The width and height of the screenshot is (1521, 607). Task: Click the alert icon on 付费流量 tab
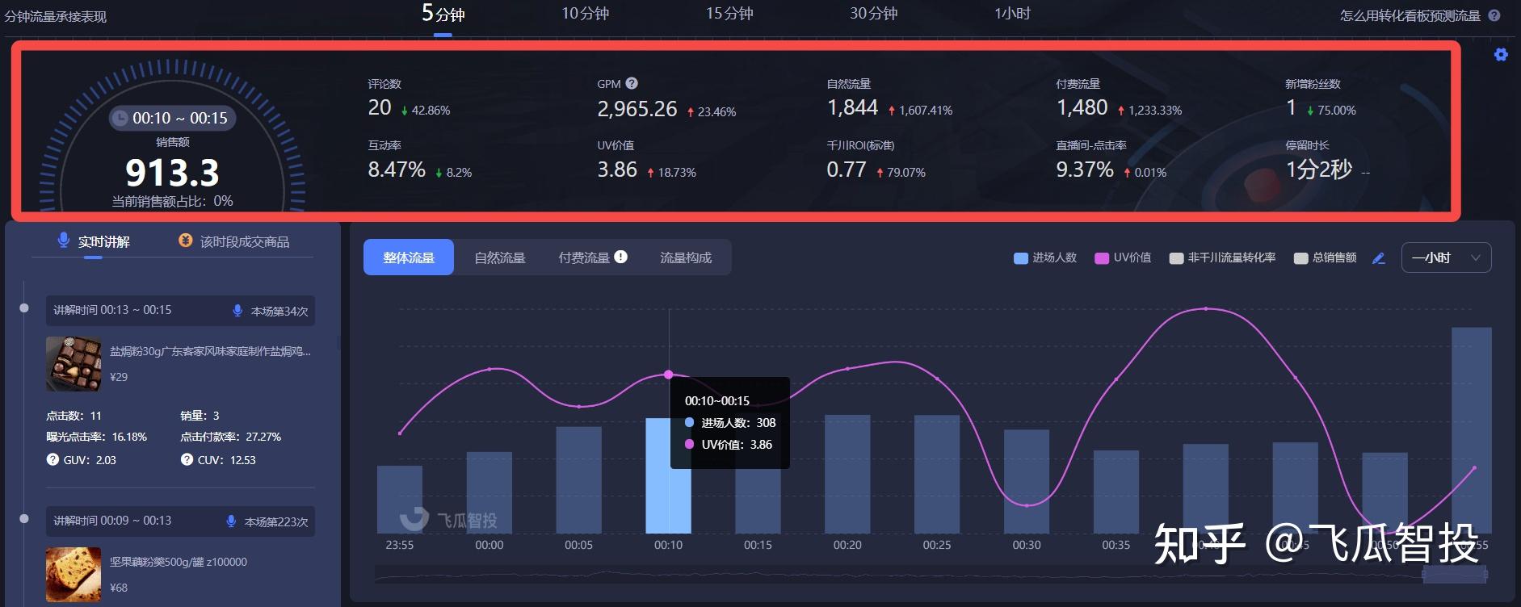(620, 256)
